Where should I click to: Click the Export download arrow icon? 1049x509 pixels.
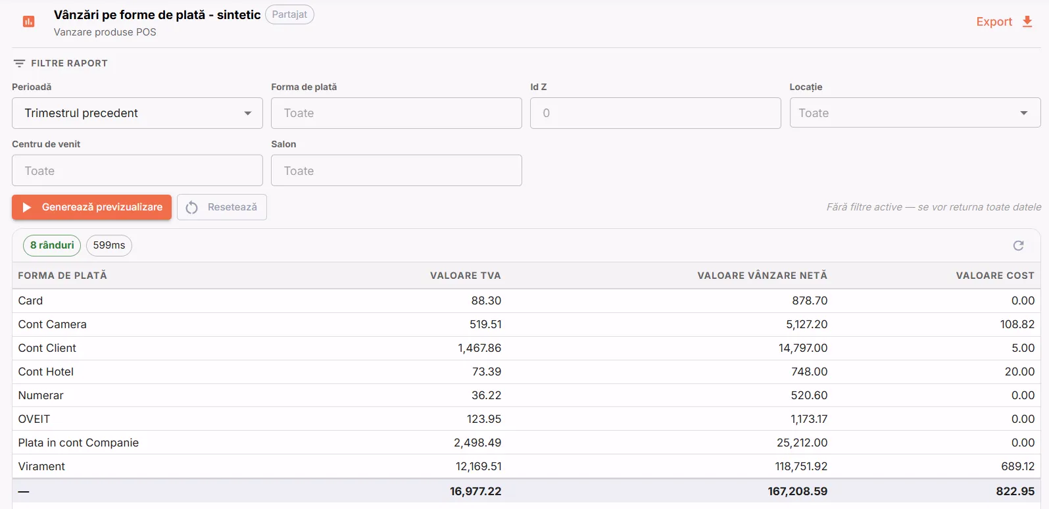(1027, 22)
